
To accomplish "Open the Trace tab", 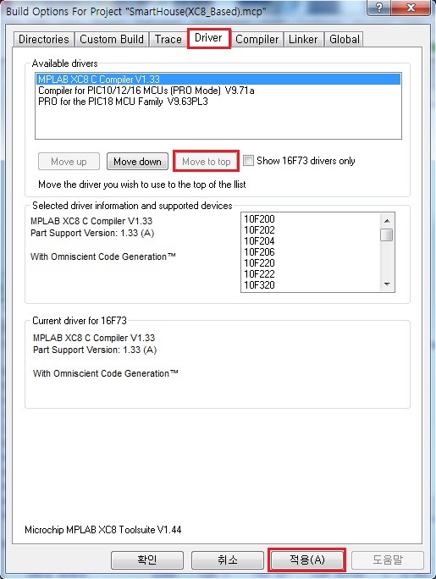I will pos(168,39).
